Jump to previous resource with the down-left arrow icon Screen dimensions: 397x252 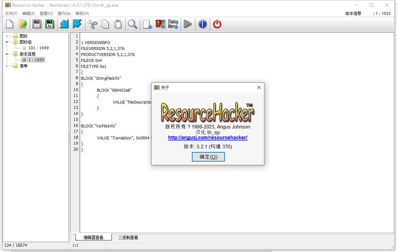(64, 24)
